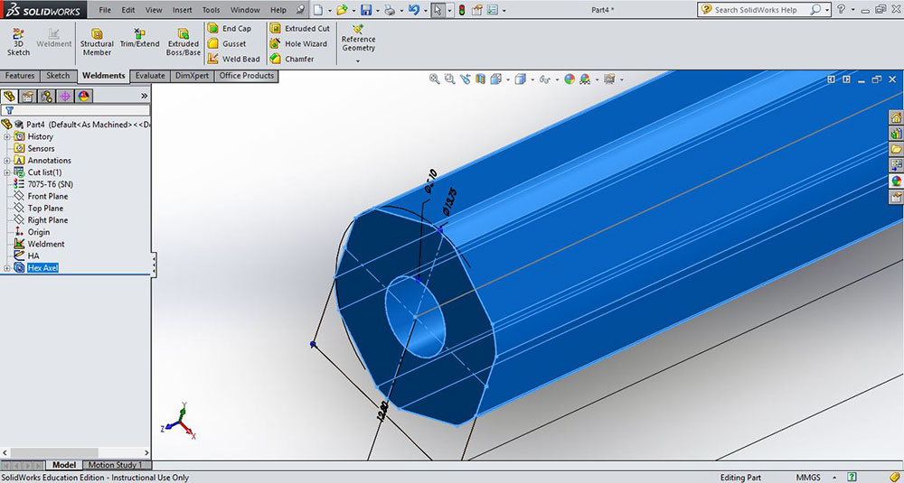The width and height of the screenshot is (904, 483).
Task: Switch to the Evaluate tab
Action: [x=150, y=76]
